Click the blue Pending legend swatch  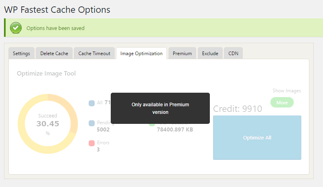point(91,123)
